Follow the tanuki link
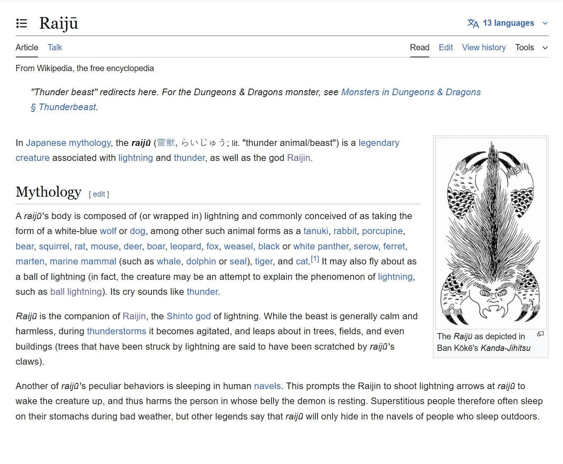The height and width of the screenshot is (464, 563). pyautogui.click(x=316, y=231)
